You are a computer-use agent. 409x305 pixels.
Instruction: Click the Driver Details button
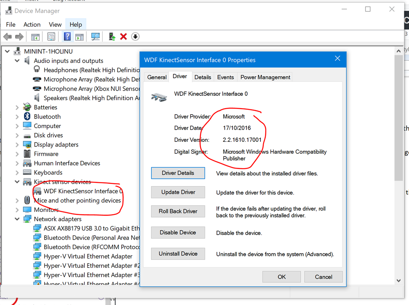[x=178, y=173]
